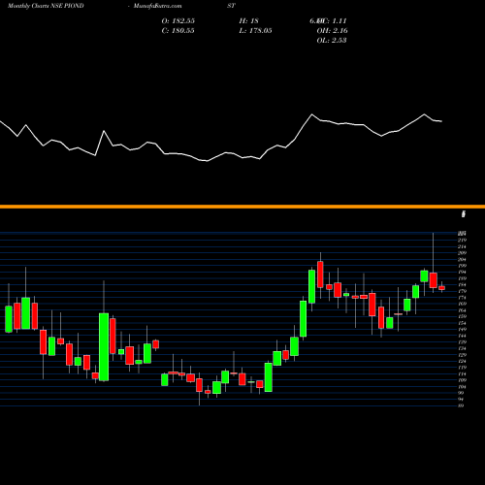Click the 94 price axis label
Image resolution: width=485 pixels, height=485 pixels.
click(x=462, y=400)
